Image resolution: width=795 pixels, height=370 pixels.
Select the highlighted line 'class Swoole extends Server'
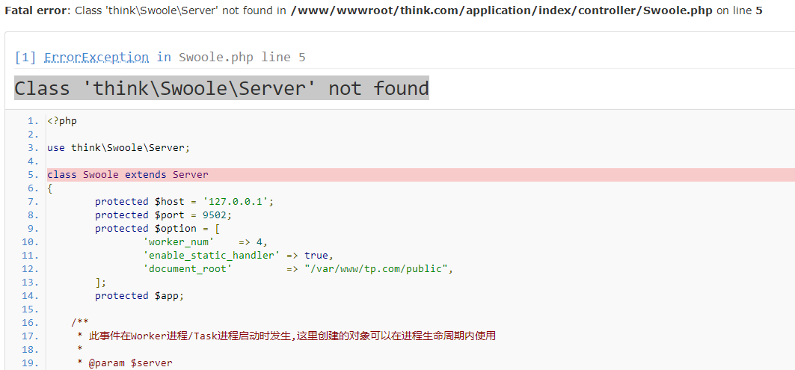(x=128, y=175)
